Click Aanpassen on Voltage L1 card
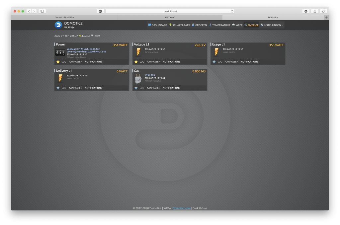 point(153,62)
